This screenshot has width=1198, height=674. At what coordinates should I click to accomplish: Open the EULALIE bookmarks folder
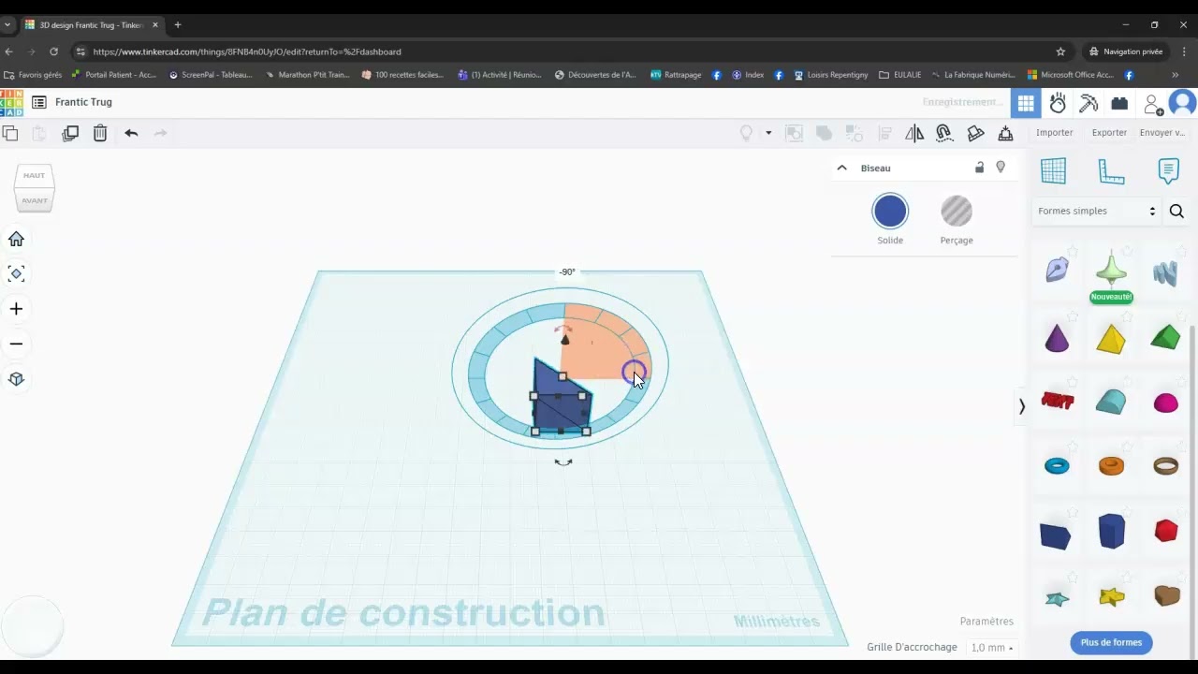click(900, 75)
